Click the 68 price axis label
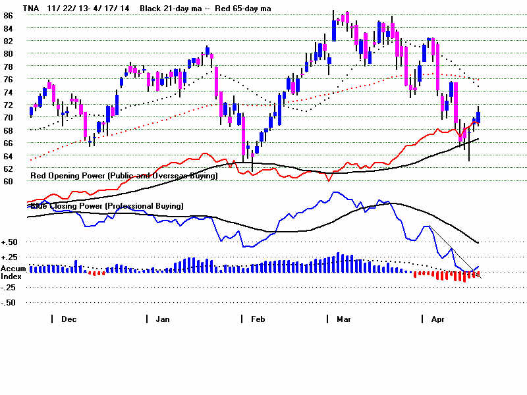527x395 pixels. pyautogui.click(x=8, y=130)
